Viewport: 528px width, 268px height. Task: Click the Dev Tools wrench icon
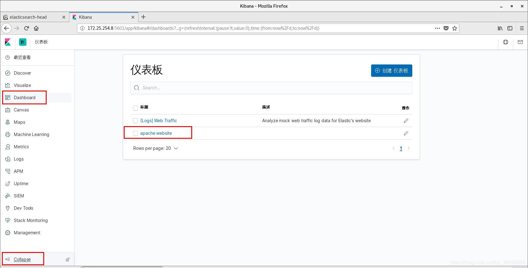pos(8,208)
